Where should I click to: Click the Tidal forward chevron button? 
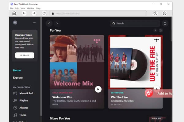57,23
